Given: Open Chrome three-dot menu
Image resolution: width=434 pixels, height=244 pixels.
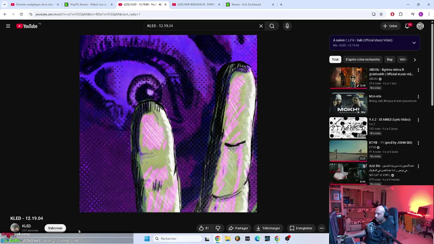Looking at the screenshot, I should [429, 14].
